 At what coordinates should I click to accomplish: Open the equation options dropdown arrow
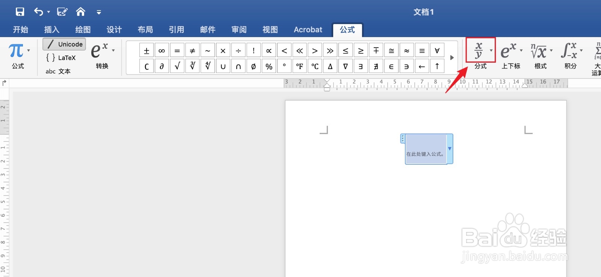(x=450, y=149)
